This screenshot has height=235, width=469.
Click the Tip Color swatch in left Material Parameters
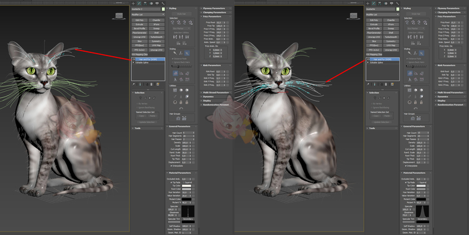[x=186, y=186]
